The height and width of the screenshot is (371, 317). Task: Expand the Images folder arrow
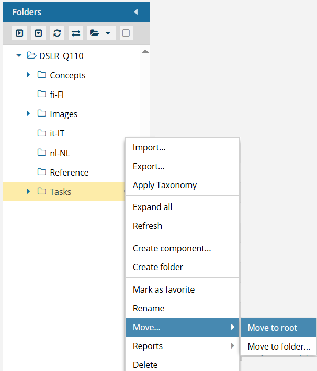pyautogui.click(x=28, y=113)
